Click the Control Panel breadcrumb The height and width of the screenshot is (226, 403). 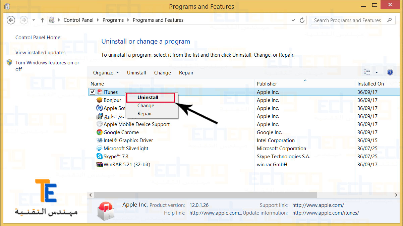click(x=79, y=20)
